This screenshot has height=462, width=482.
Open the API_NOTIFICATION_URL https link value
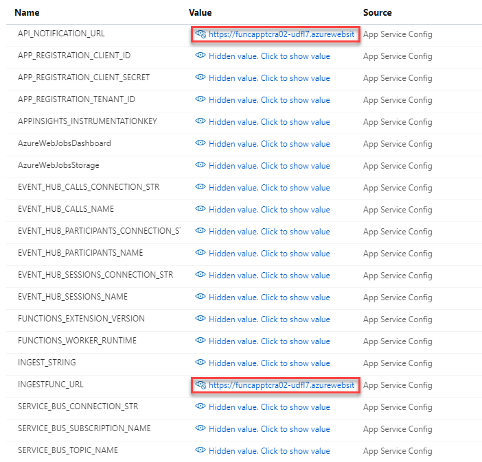(282, 34)
